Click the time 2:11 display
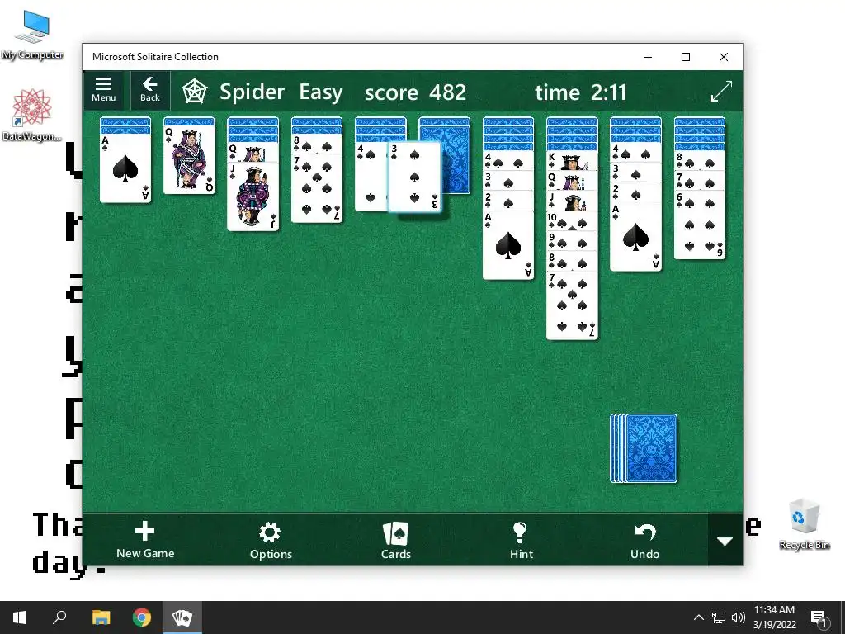845x634 pixels. point(580,92)
